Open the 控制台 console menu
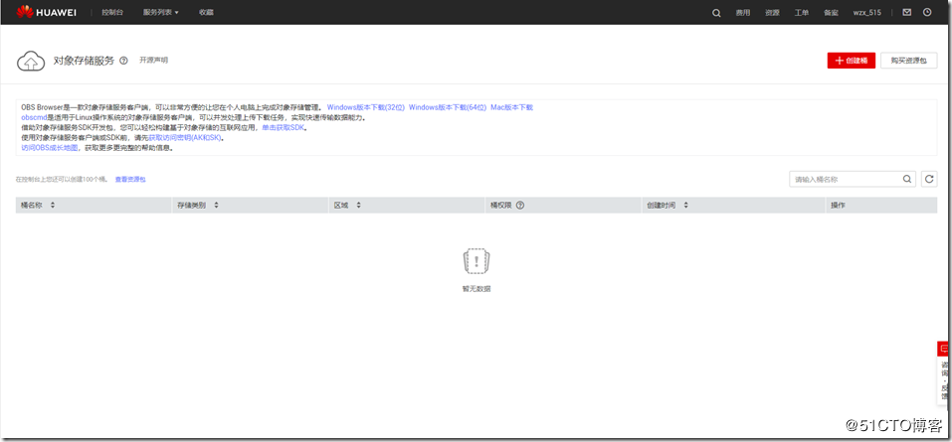This screenshot has width=952, height=442. 112,12
